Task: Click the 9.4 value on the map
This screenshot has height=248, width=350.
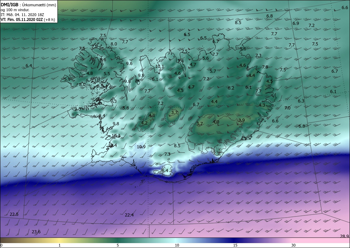Action: [x=102, y=115]
